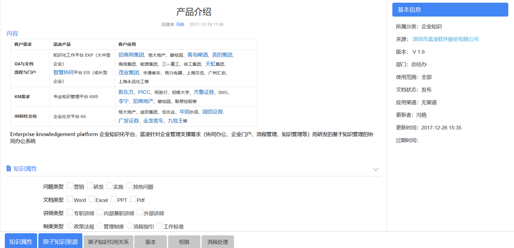Click the 九牧王 customer link
Image resolution: width=514 pixels, height=248 pixels.
tap(175, 121)
